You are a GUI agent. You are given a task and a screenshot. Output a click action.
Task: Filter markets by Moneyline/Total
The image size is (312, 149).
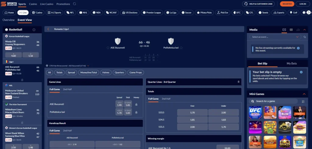[x=89, y=73]
